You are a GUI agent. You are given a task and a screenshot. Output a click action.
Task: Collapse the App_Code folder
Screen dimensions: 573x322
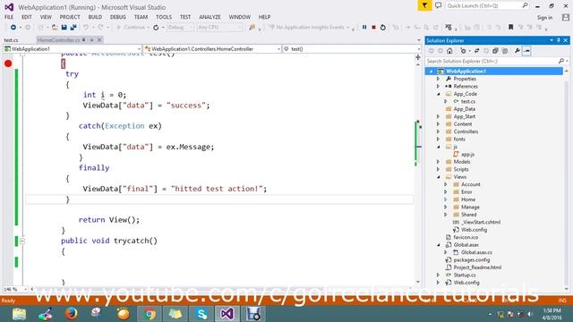438,94
